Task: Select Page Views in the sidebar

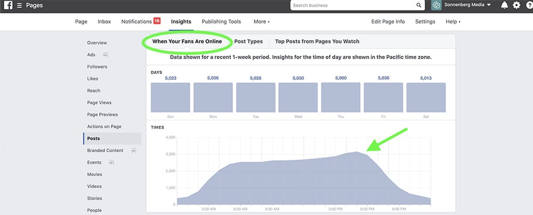Action: 99,103
